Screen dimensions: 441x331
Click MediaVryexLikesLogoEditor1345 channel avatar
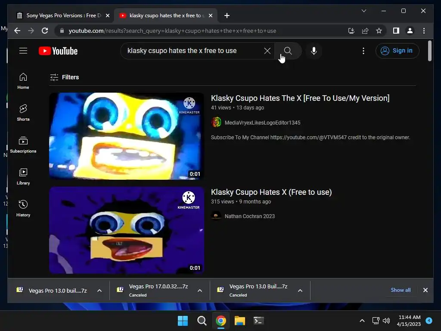click(216, 122)
